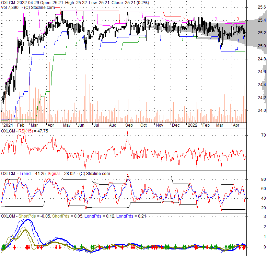
Task: Click the 40 level on Trend axis
Action: pyautogui.click(x=263, y=198)
